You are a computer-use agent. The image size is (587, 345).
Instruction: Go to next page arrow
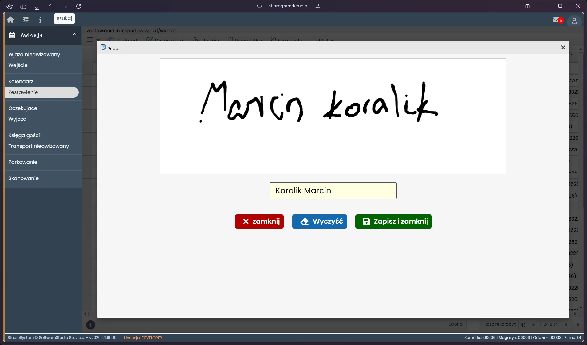point(578,324)
